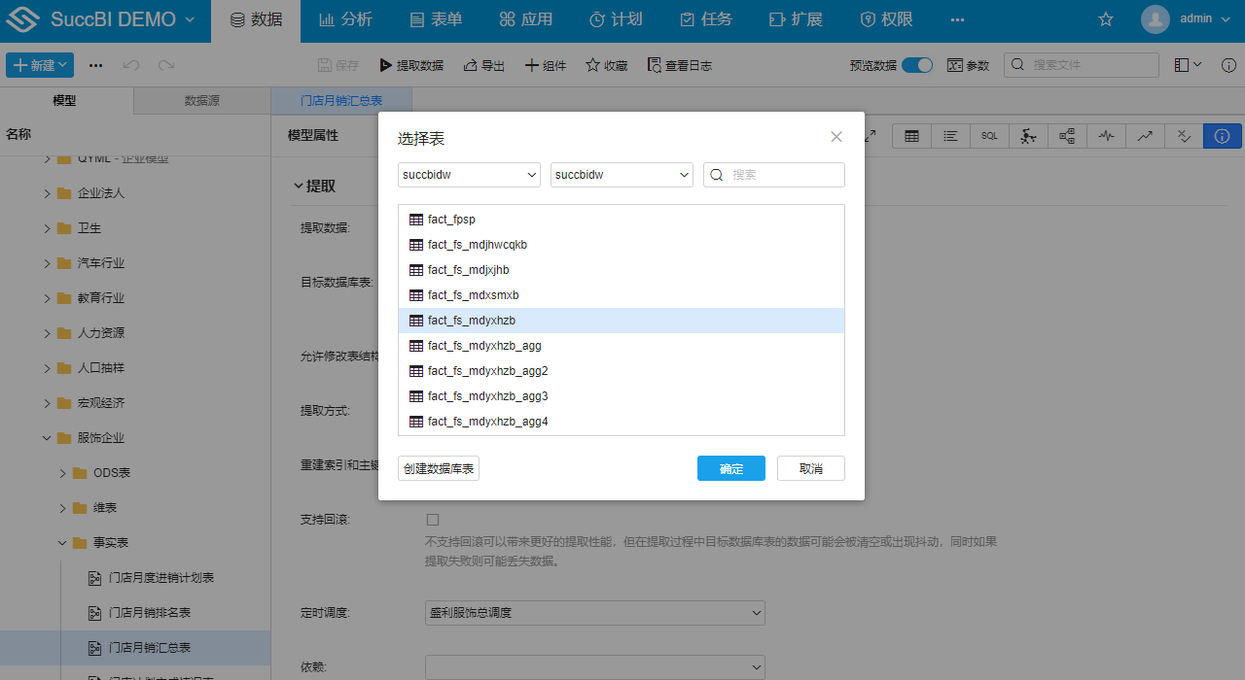
Task: Open the 盛利服饰总调度 schedule dropdown
Action: 594,613
